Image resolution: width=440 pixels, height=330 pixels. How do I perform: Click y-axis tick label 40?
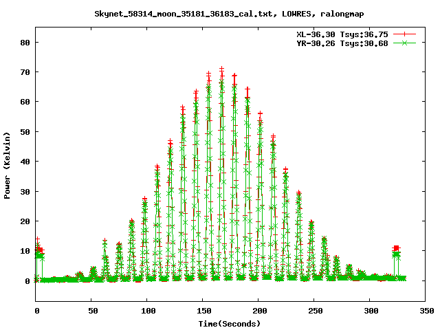(25, 162)
